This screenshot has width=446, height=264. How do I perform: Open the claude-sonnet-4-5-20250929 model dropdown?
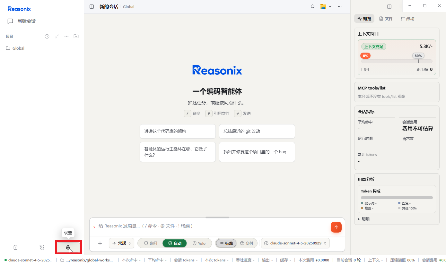point(295,243)
